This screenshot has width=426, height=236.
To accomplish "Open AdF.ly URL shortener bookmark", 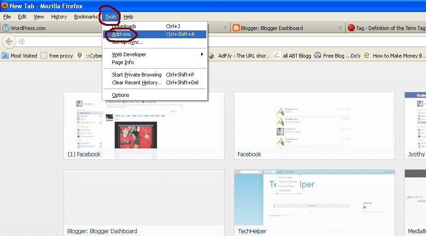I will [239, 56].
